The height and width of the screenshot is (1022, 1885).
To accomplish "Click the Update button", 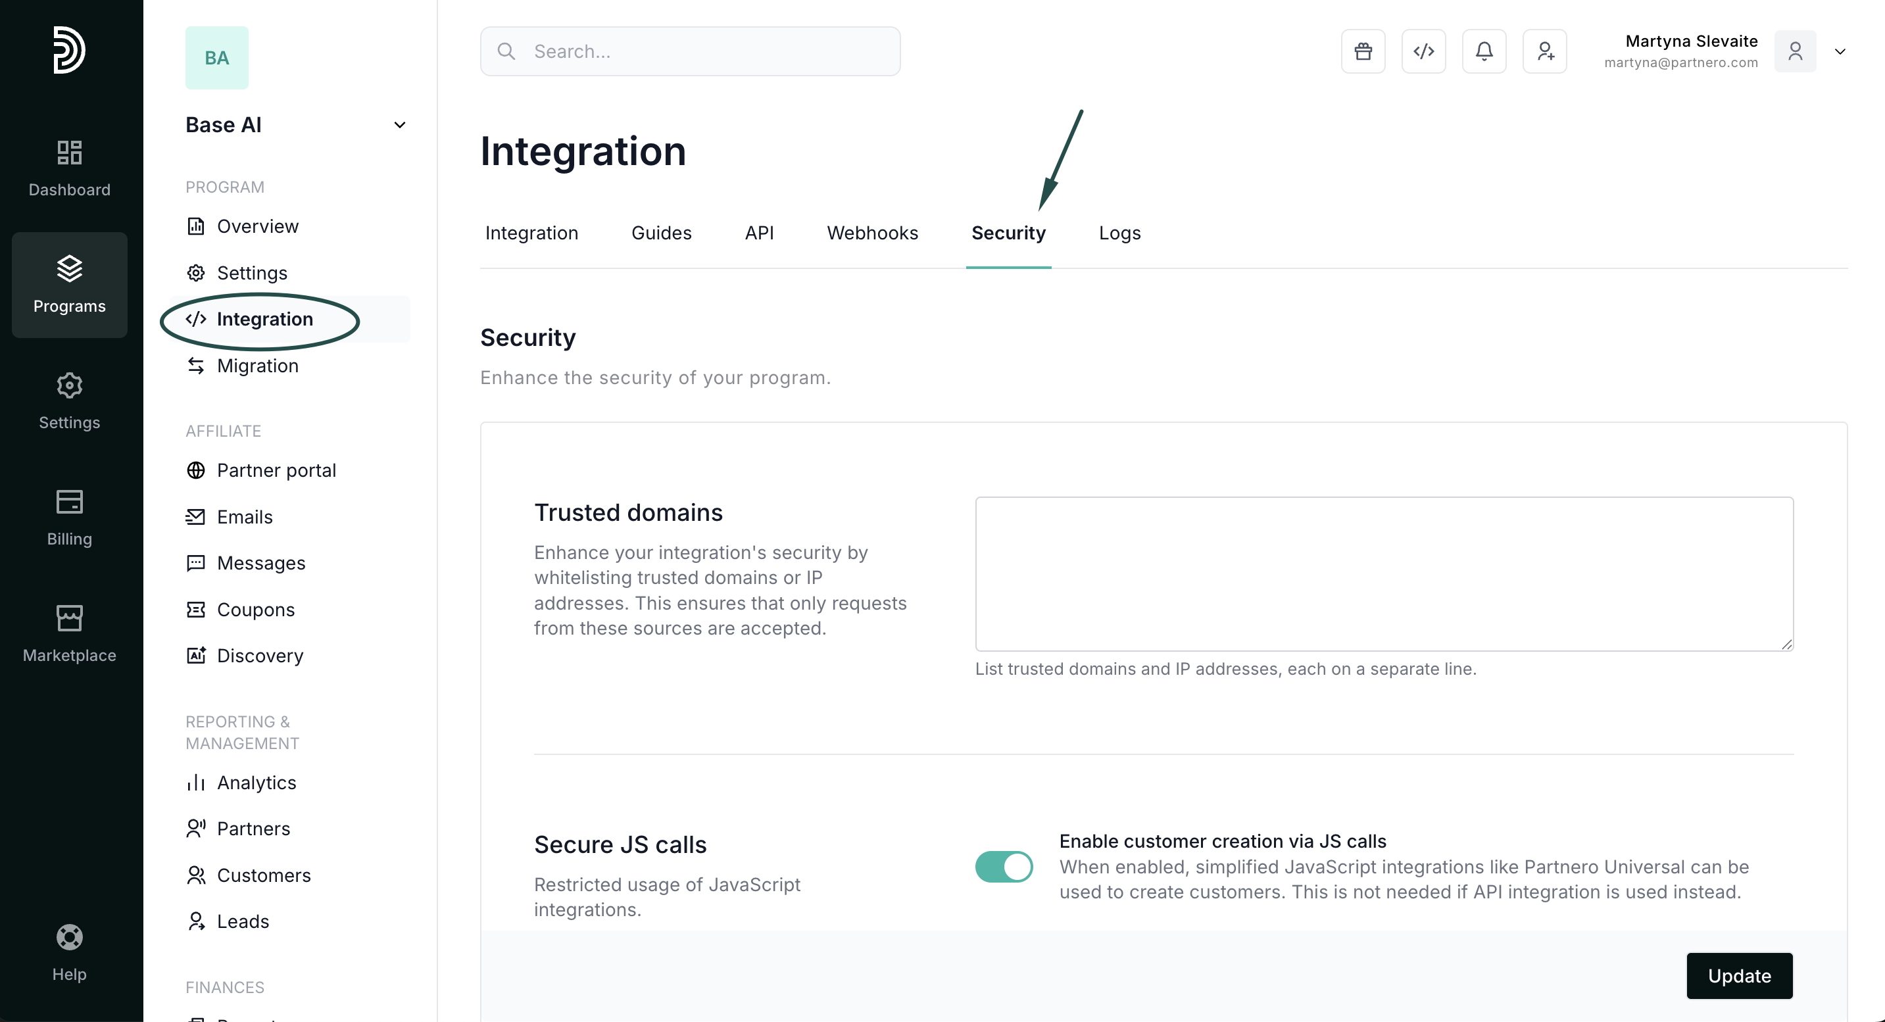I will [x=1738, y=975].
